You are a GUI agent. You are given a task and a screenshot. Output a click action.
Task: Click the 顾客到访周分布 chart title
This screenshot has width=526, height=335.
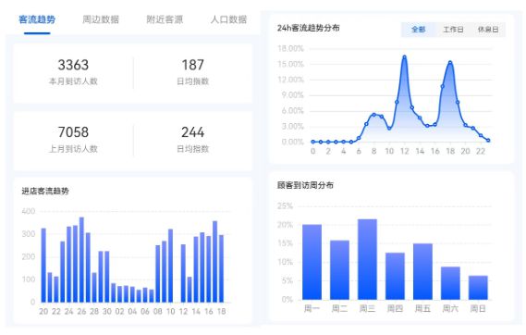(x=305, y=185)
